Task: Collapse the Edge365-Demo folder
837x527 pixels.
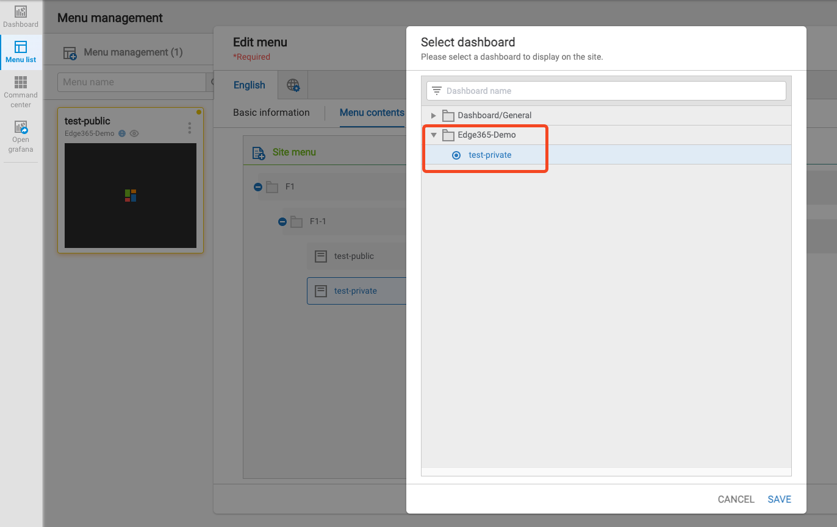Action: click(x=434, y=135)
